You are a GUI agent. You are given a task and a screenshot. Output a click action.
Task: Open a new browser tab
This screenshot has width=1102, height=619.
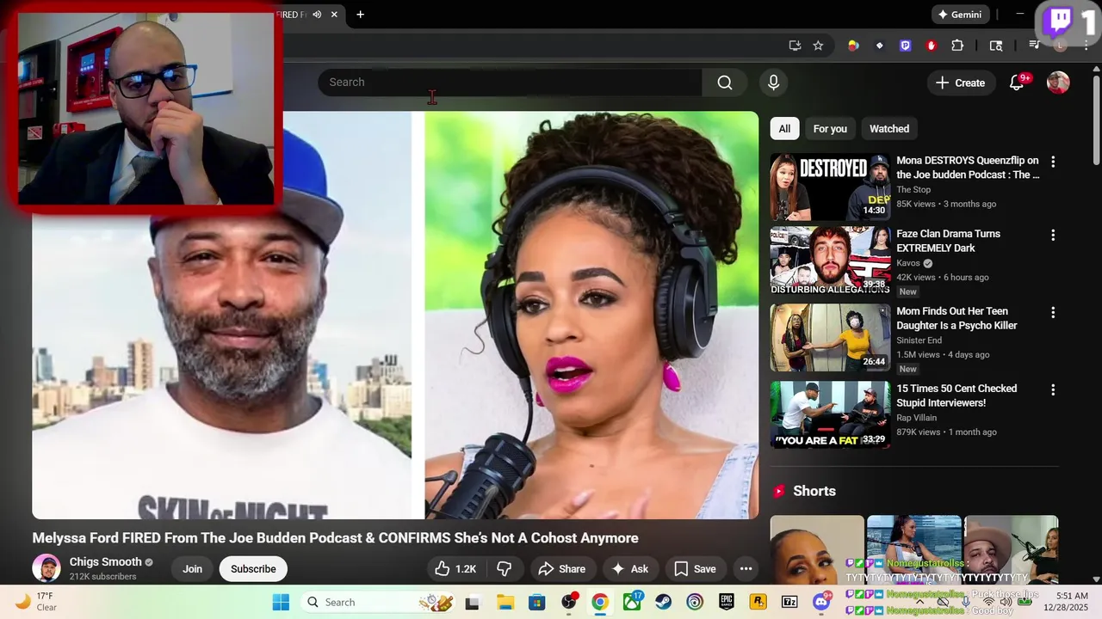(360, 15)
